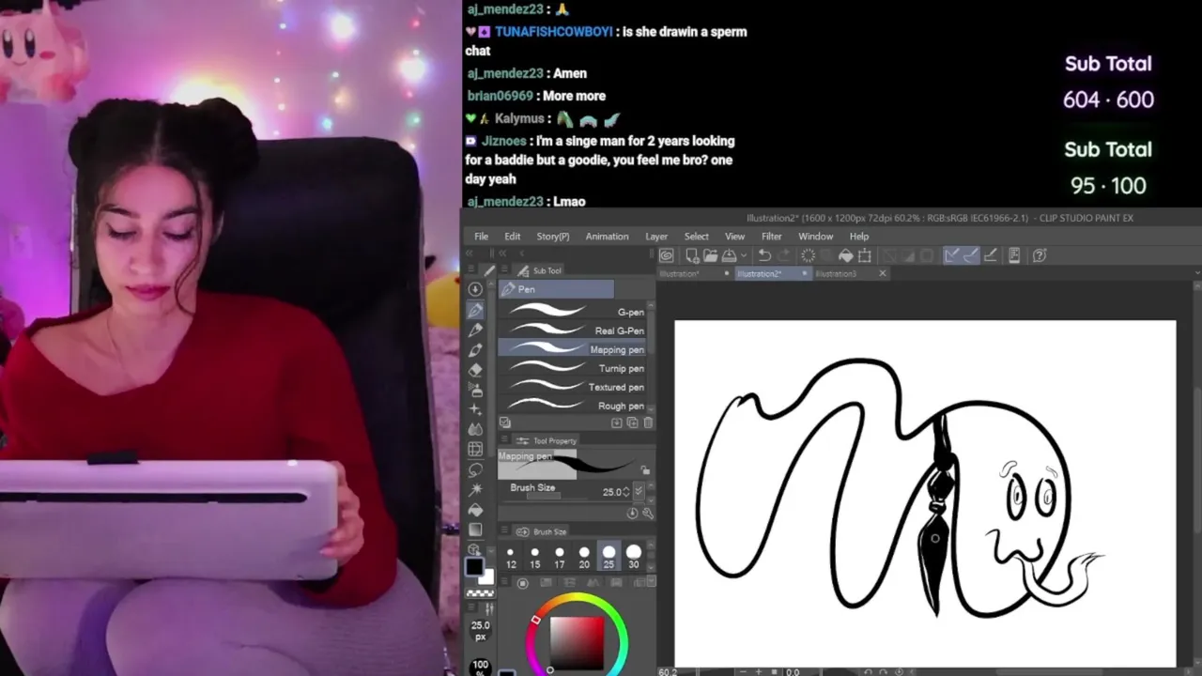The width and height of the screenshot is (1202, 676).
Task: Choose the Rough pen sub tool
Action: tap(572, 406)
